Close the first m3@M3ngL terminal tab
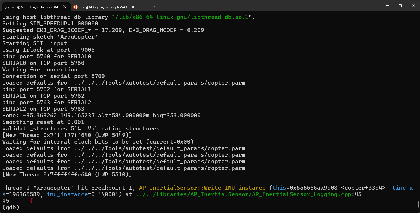Image resolution: width=420 pixels, height=213 pixels. coord(65,7)
